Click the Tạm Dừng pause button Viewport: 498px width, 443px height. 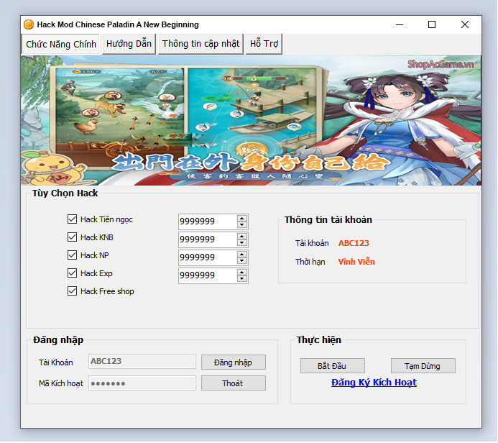pos(423,366)
